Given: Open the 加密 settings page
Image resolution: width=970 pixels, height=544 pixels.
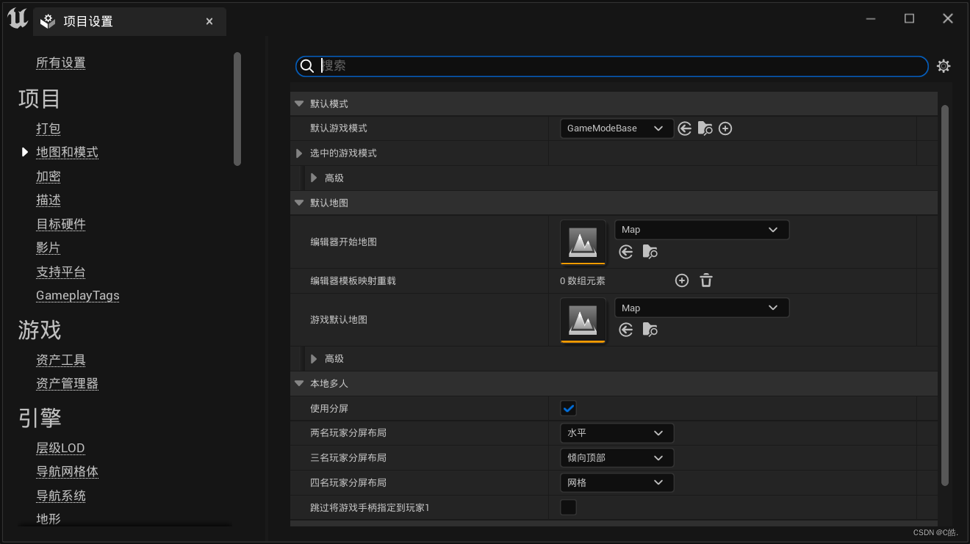Looking at the screenshot, I should 48,176.
